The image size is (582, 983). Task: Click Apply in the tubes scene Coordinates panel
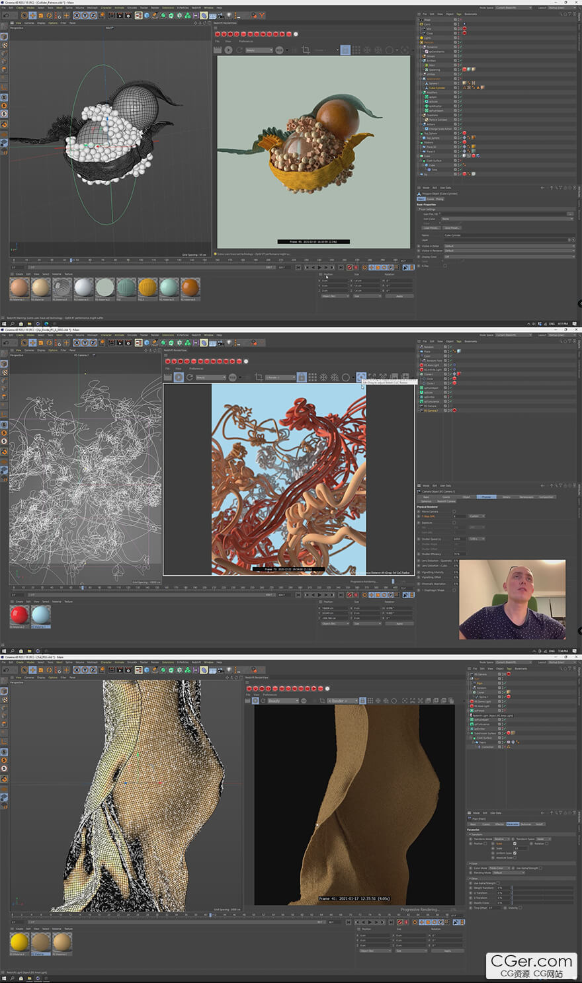399,623
